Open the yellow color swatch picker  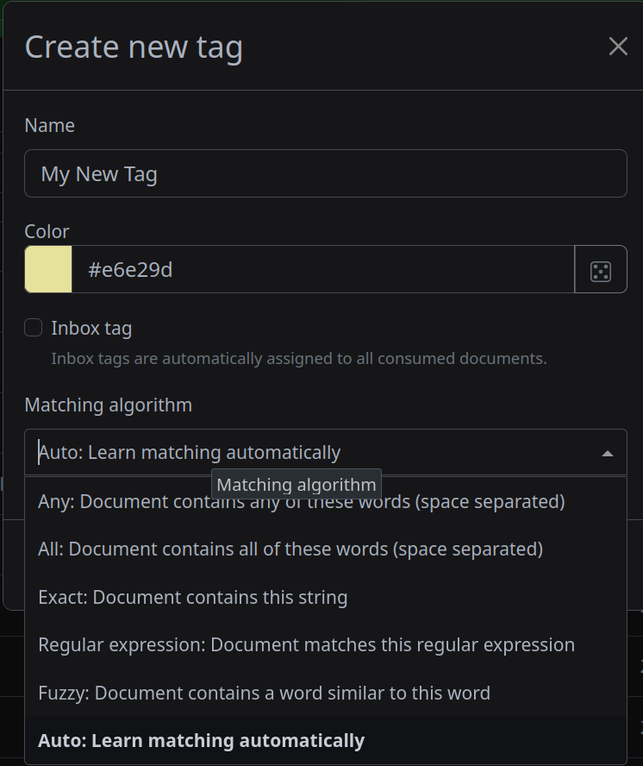click(x=48, y=270)
